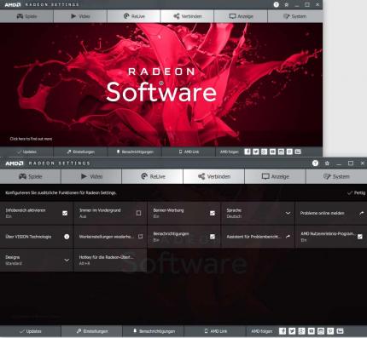Screen dimensions: 367x338
Task: Switch to ReLive tab in lower window
Action: (153, 176)
